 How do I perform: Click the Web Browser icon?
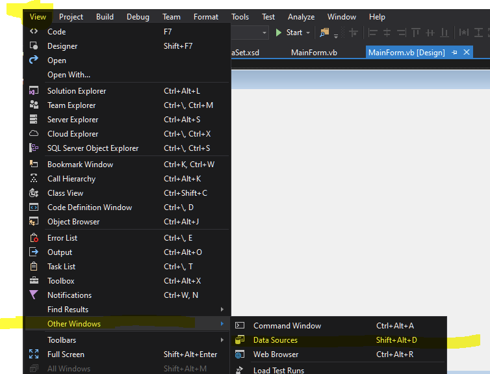click(x=240, y=354)
